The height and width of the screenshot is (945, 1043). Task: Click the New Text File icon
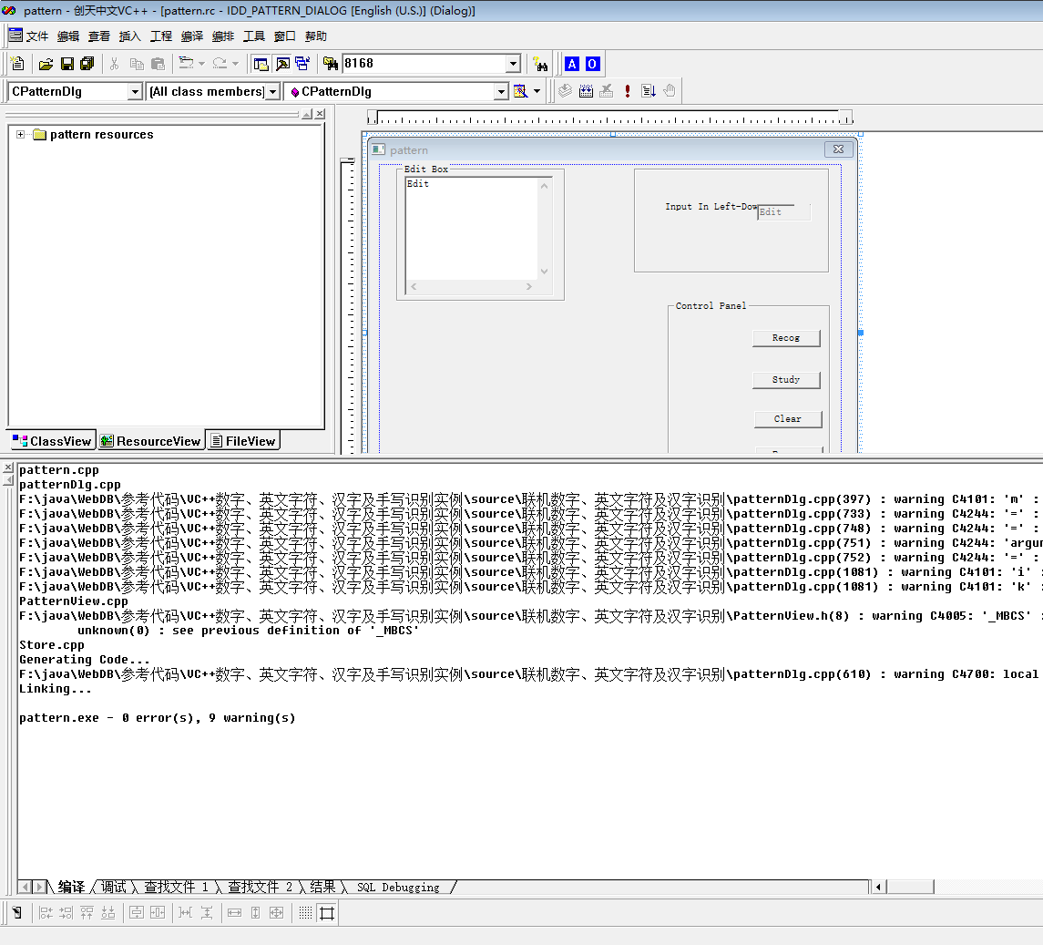click(17, 64)
